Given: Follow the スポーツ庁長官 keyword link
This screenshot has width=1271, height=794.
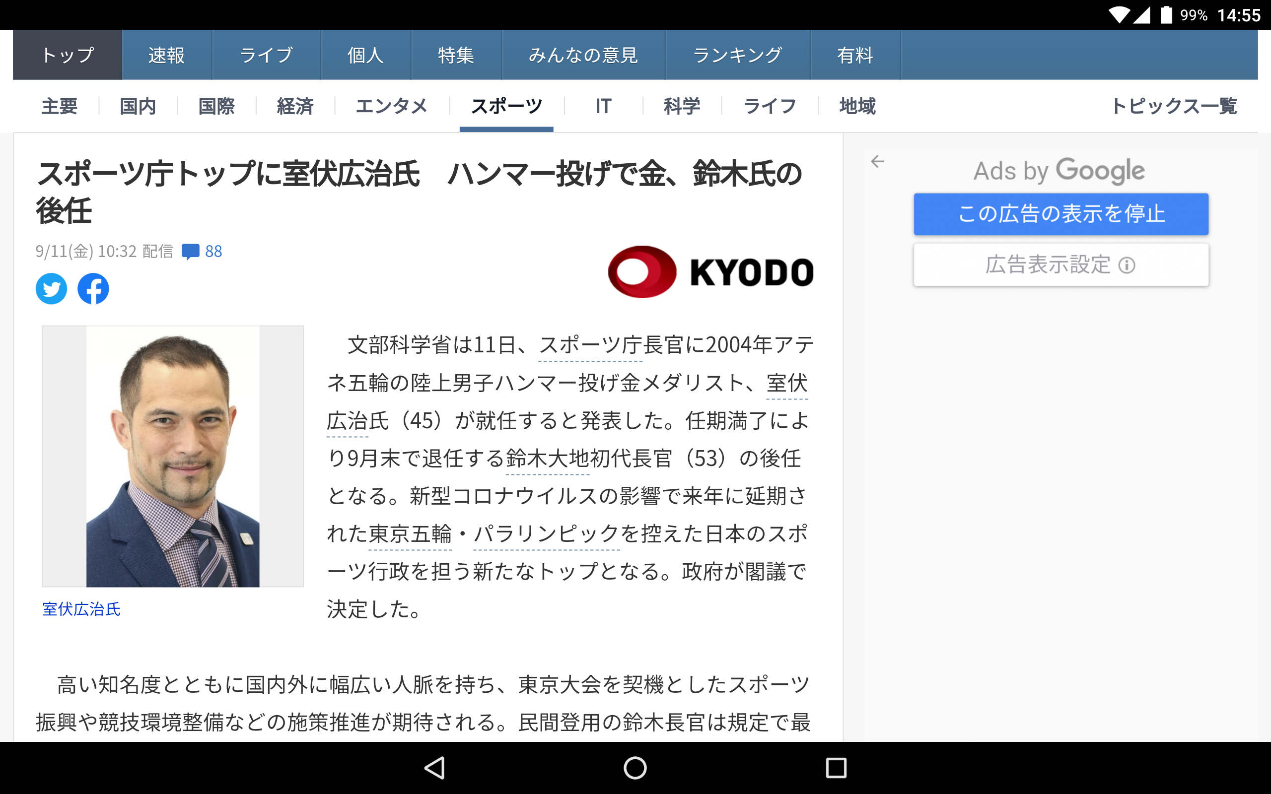Looking at the screenshot, I should 590,345.
